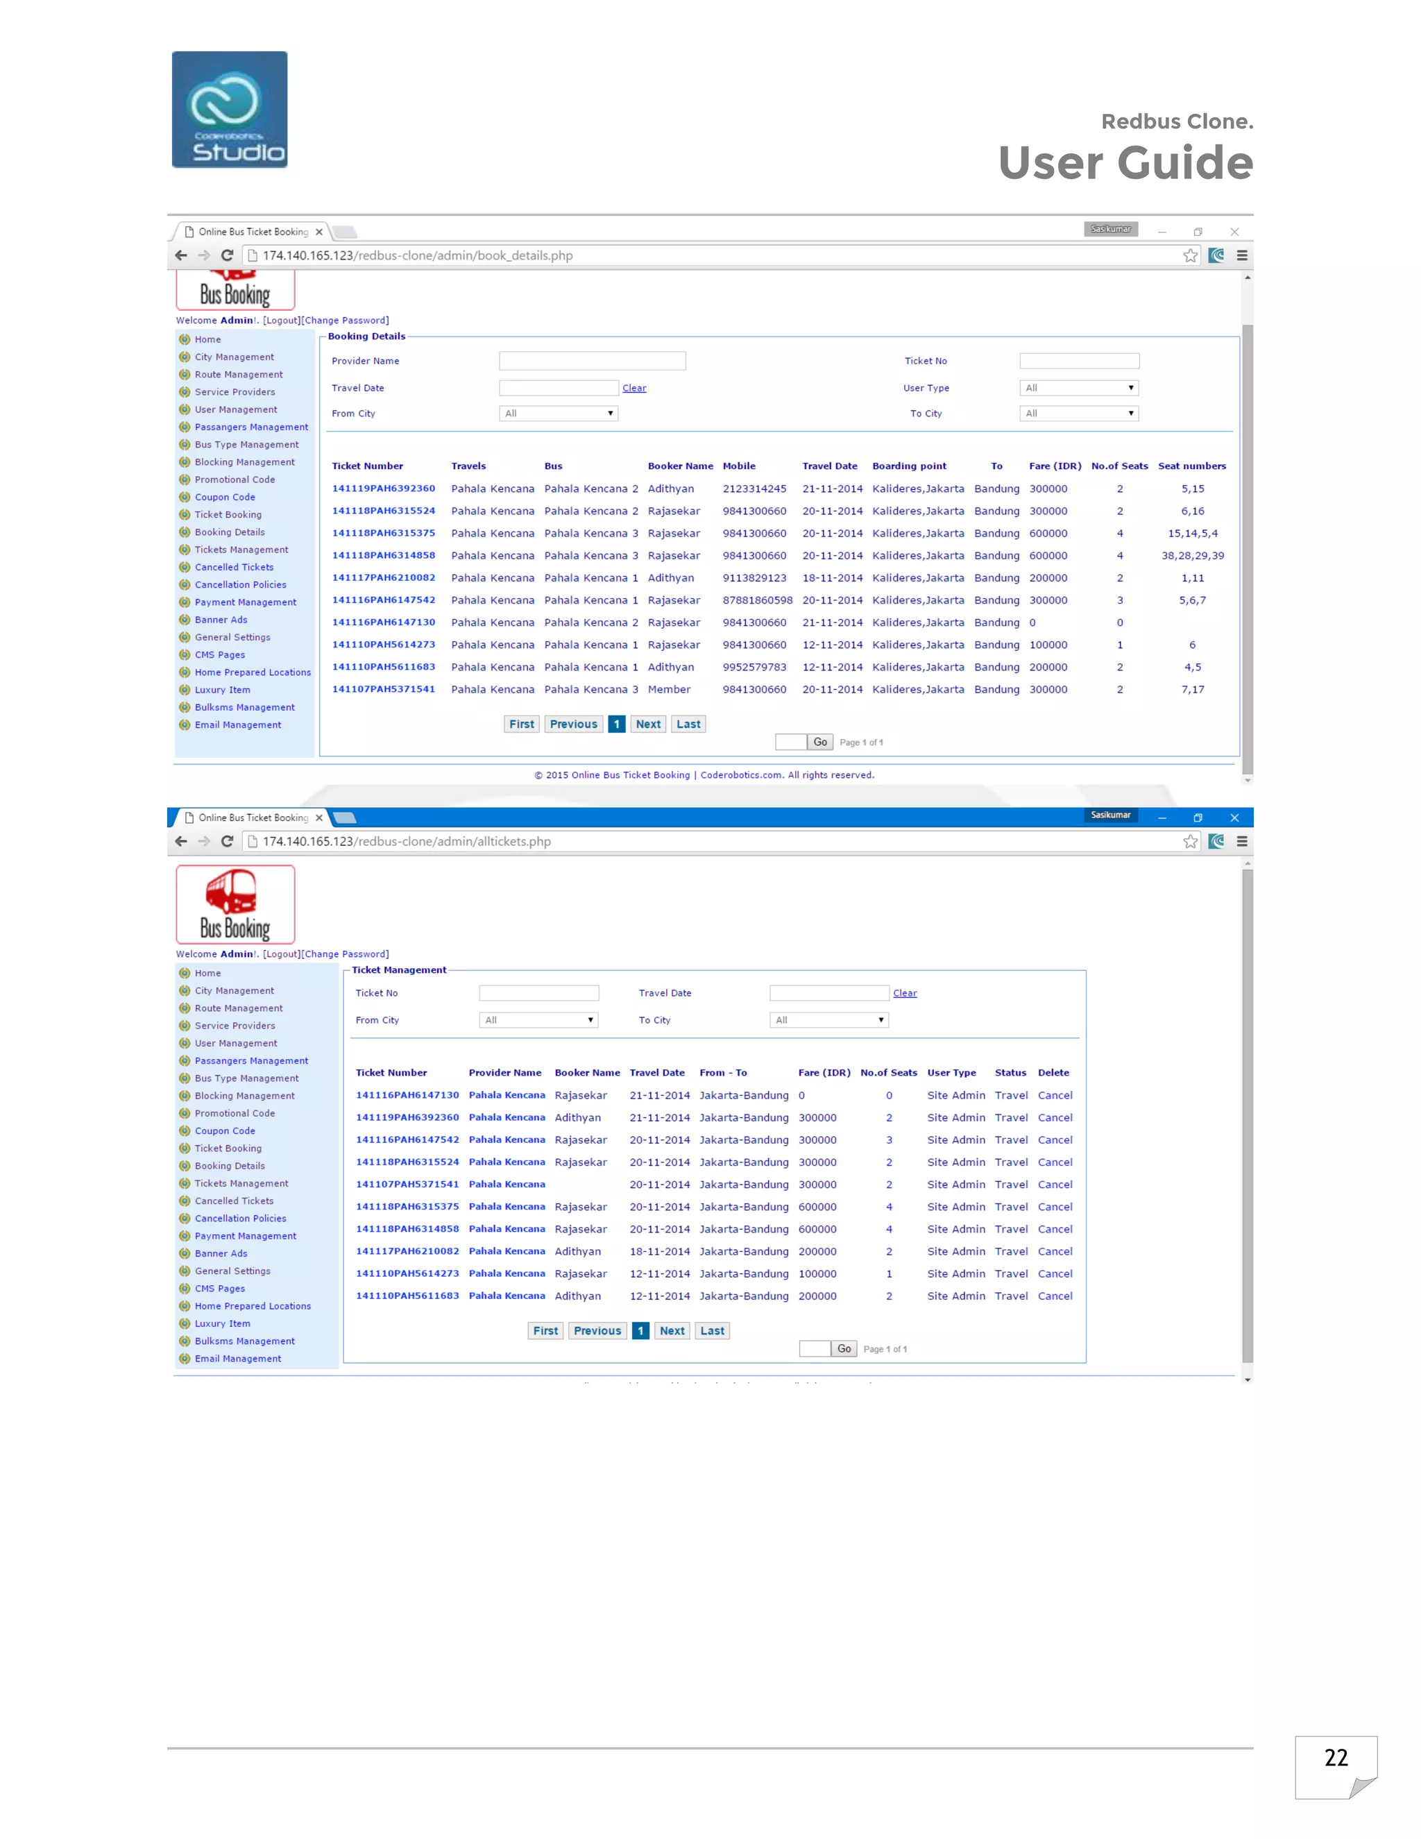
Task: Click the Ticket No field in Booking Details
Action: (1079, 360)
